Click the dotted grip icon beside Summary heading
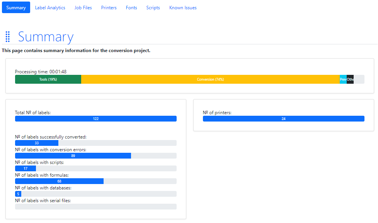Viewport: 378px width, 223px height. (8, 37)
